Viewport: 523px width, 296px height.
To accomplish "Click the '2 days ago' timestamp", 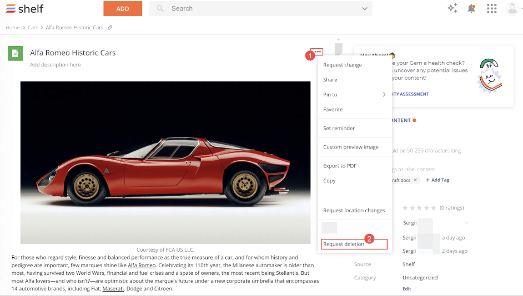I will click(x=455, y=251).
